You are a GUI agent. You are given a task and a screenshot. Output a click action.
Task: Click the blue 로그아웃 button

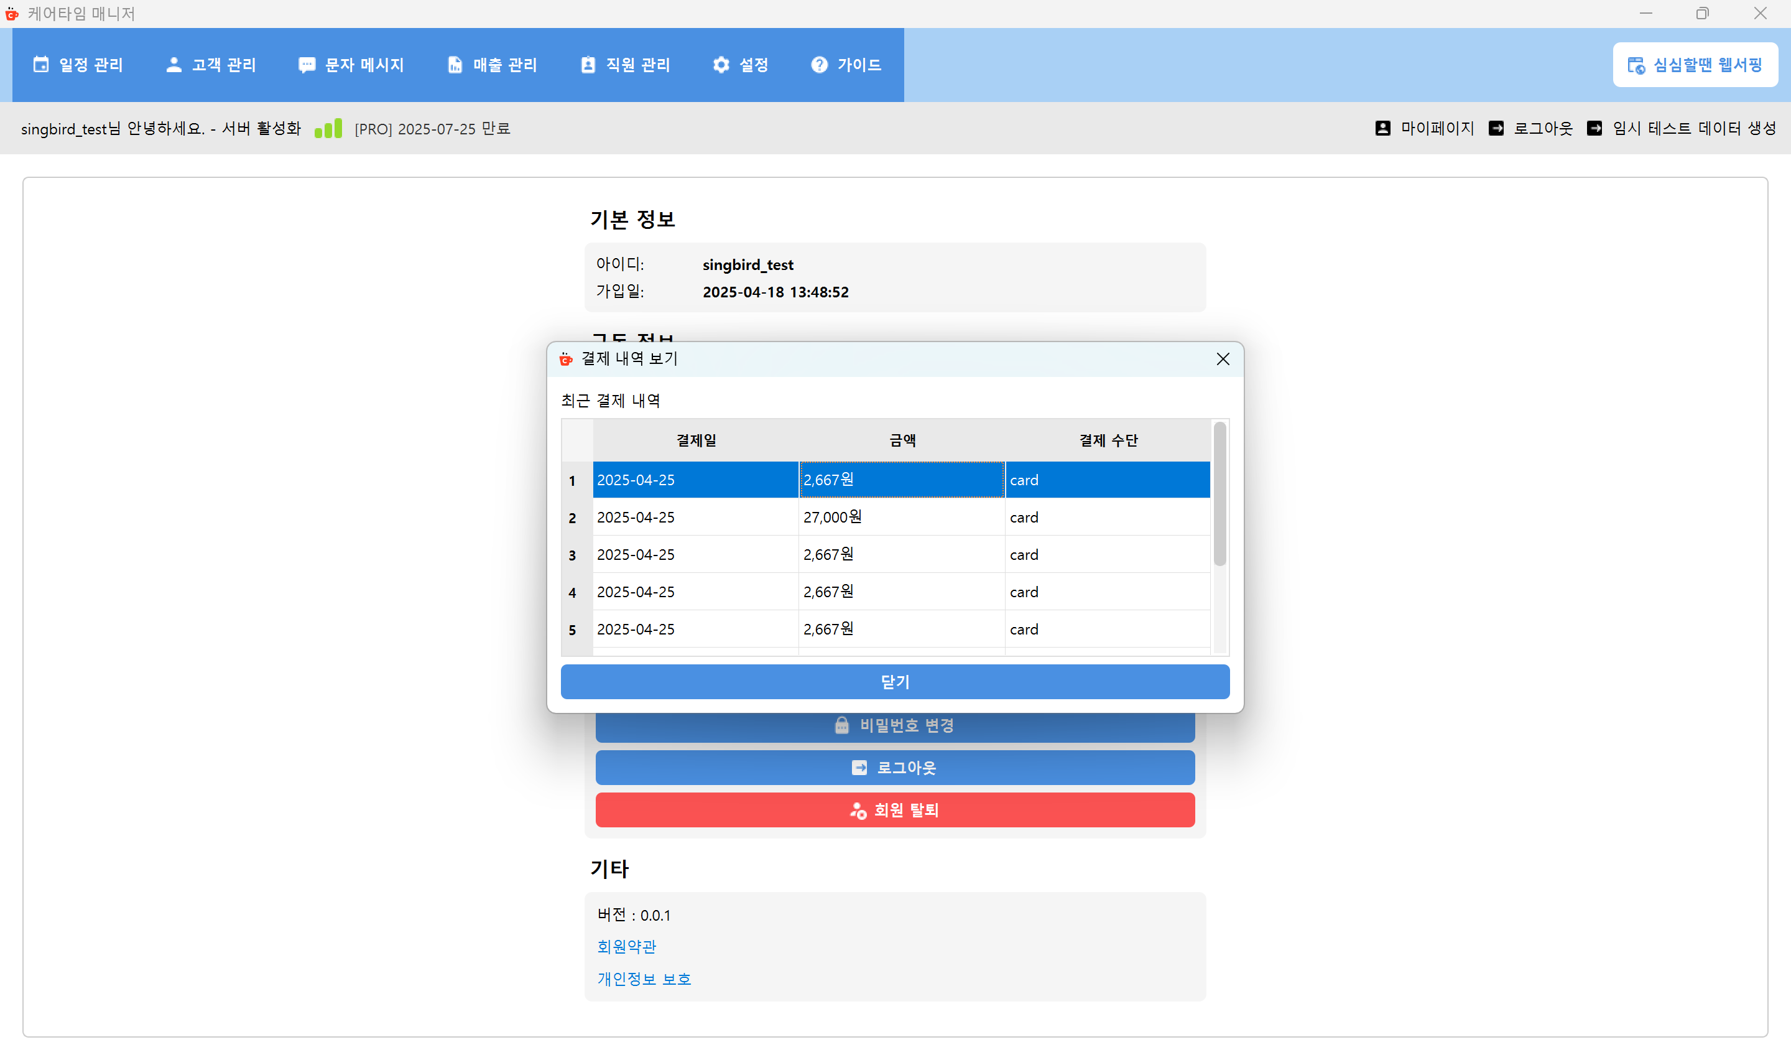894,767
